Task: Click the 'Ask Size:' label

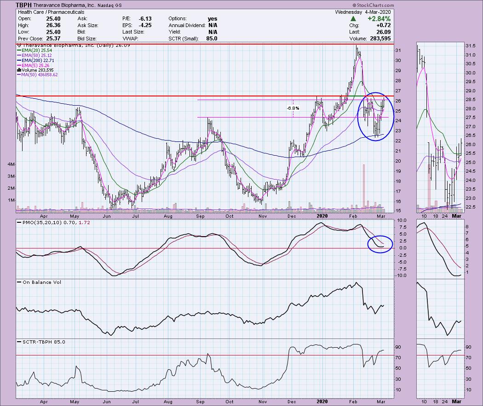Action: pyautogui.click(x=88, y=25)
